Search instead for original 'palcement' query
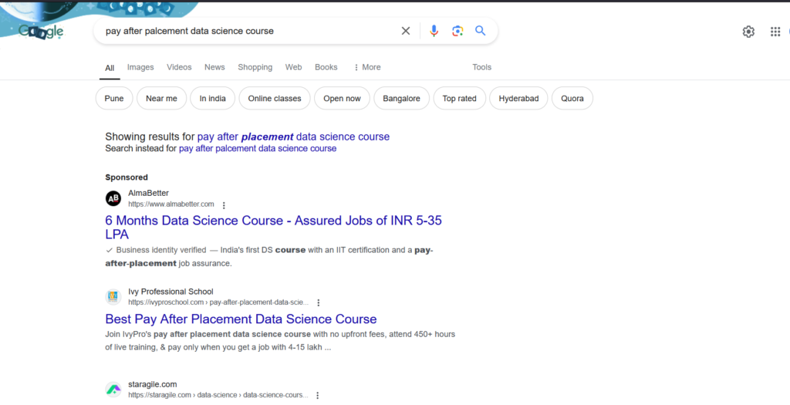The width and height of the screenshot is (790, 405). point(258,149)
